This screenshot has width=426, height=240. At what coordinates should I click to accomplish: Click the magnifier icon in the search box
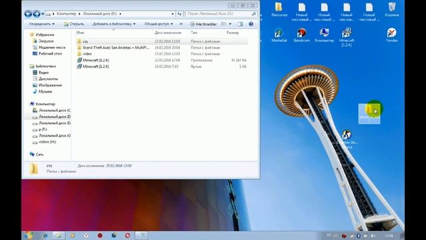point(254,13)
